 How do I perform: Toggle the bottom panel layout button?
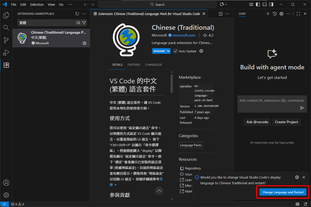click(x=265, y=4)
